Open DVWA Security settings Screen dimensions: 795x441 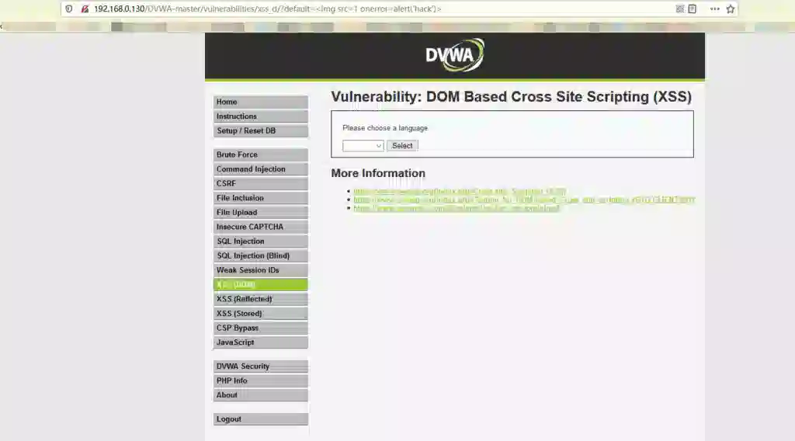pos(261,366)
